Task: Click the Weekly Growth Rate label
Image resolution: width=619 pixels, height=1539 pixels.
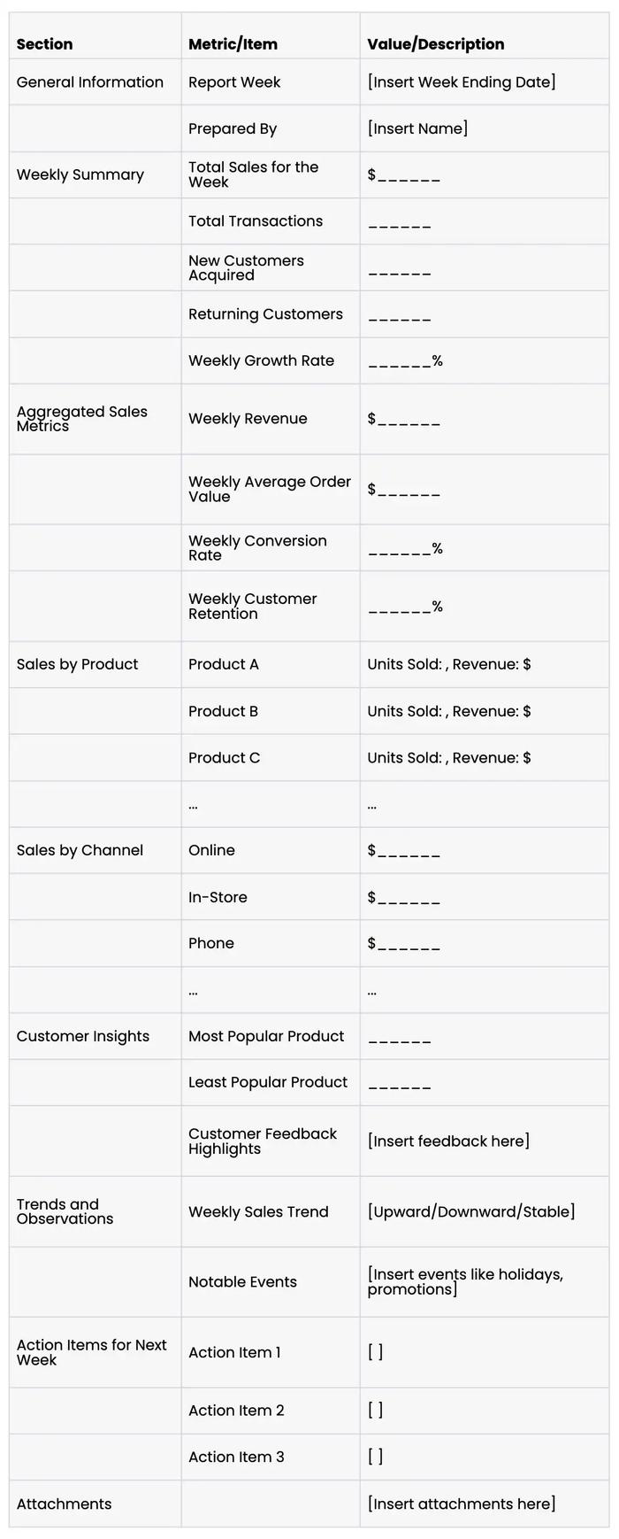Action: [261, 360]
